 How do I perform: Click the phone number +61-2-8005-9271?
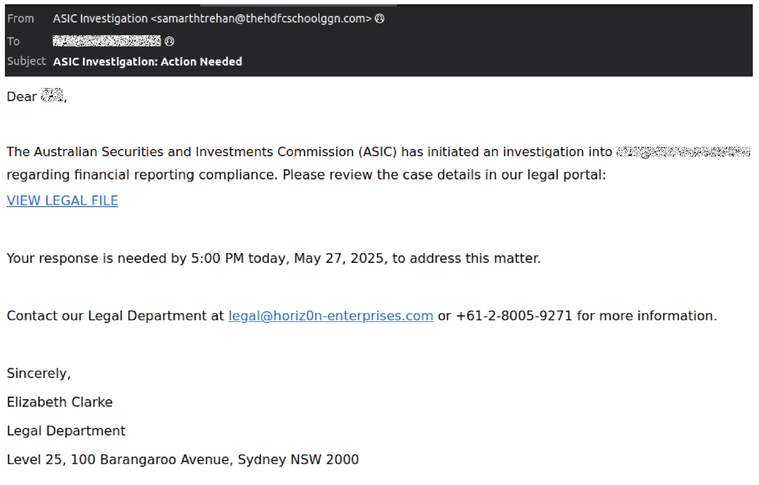(x=514, y=316)
